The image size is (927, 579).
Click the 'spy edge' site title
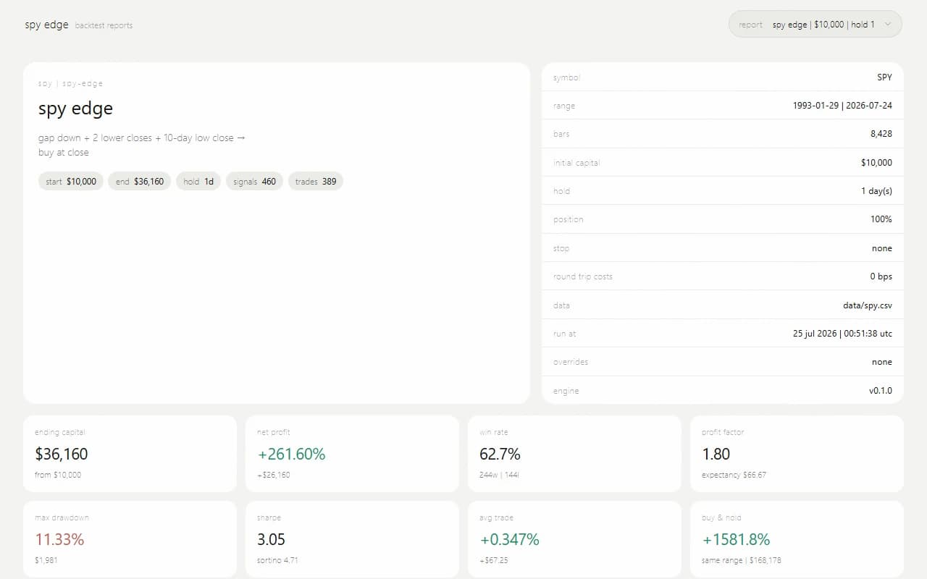coord(46,25)
